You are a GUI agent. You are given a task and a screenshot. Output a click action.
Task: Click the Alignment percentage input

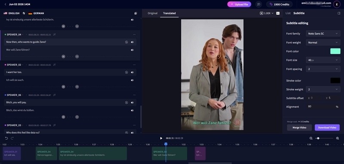point(323,106)
